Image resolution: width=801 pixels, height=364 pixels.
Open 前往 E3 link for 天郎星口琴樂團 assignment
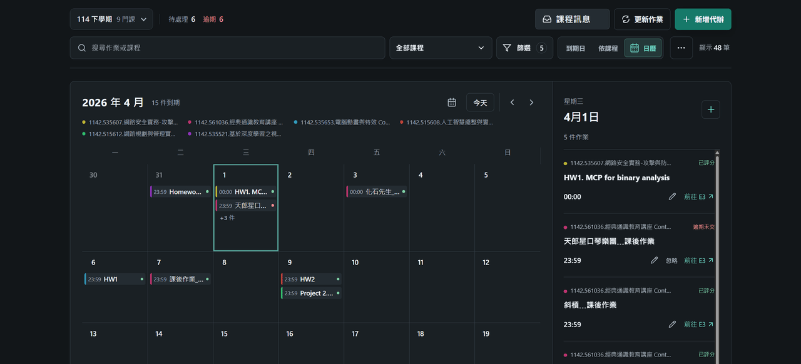698,260
